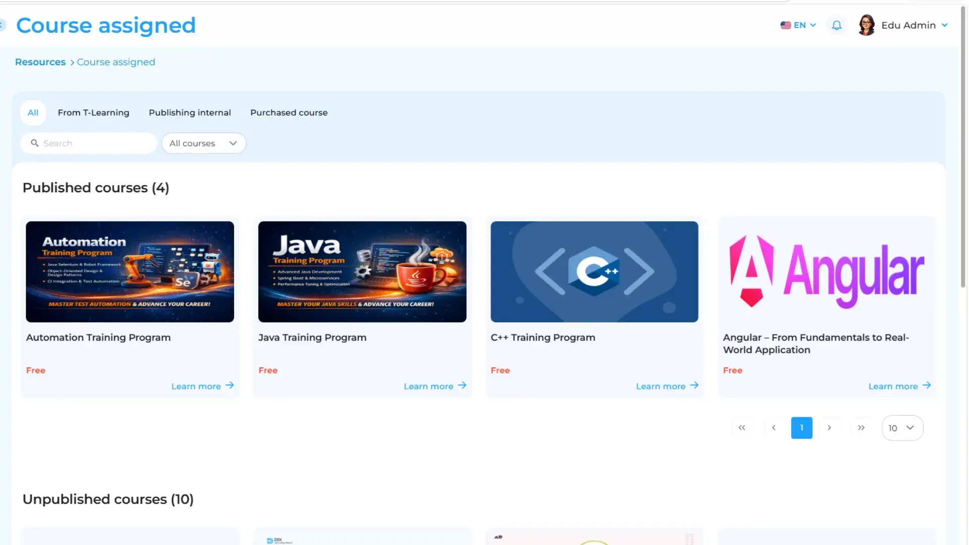Expand the All courses filter dropdown
Viewport: 969px width, 545px height.
click(x=204, y=143)
